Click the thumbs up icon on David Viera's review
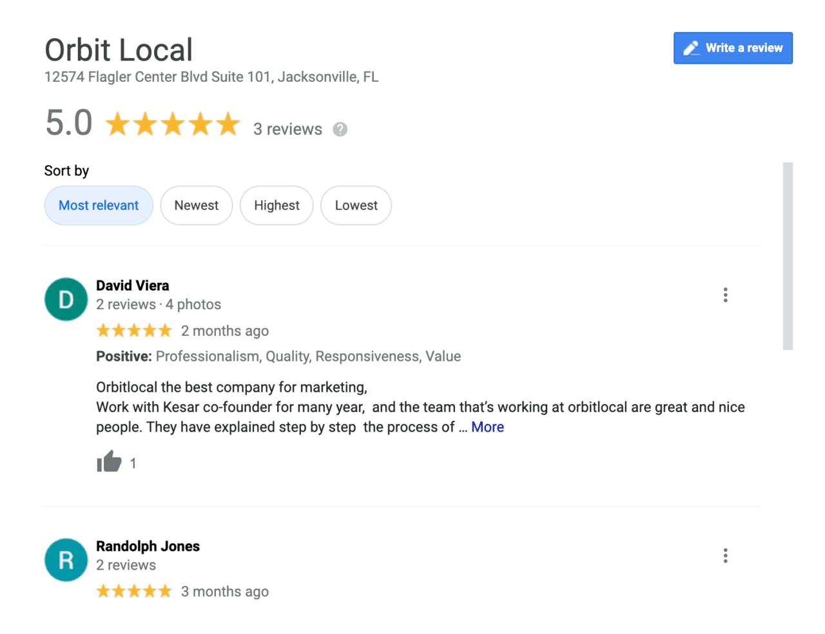 point(109,461)
